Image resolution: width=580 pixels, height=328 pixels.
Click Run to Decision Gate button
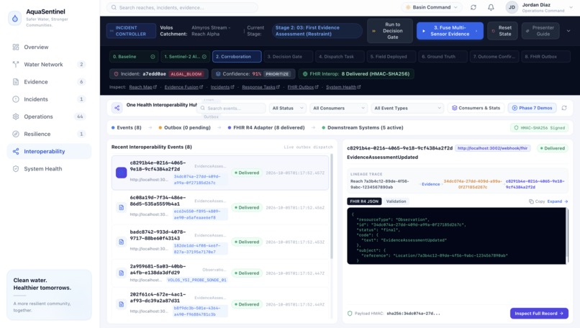click(390, 31)
